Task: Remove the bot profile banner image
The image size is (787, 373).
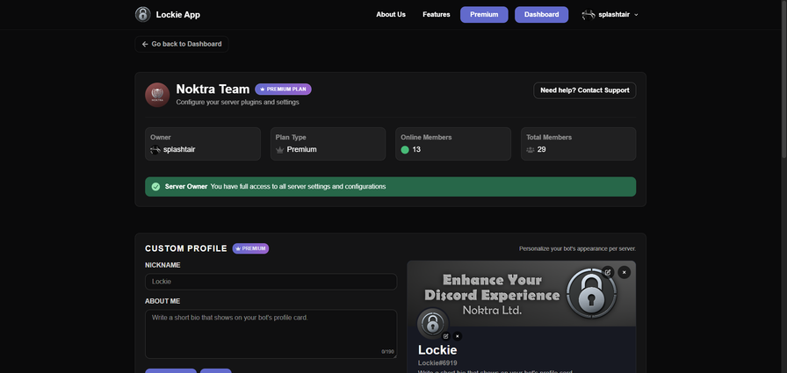Action: point(625,272)
